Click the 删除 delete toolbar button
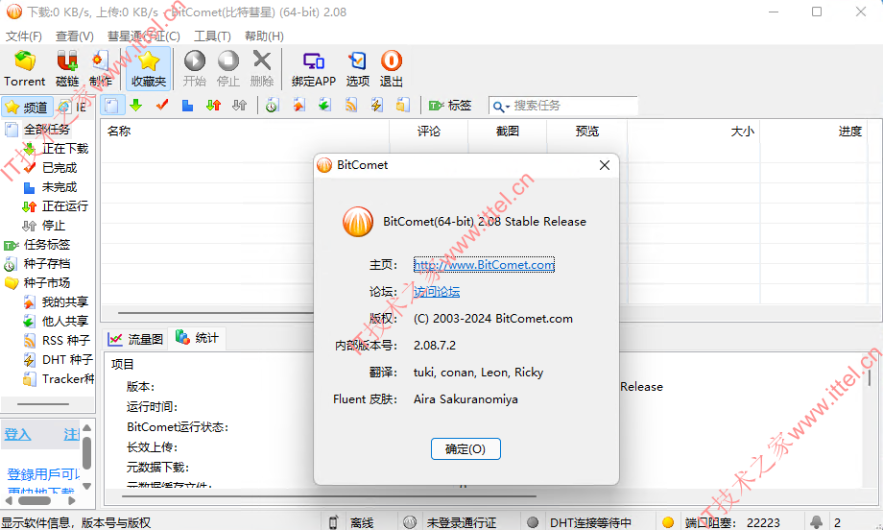Image resolution: width=883 pixels, height=530 pixels. 262,69
